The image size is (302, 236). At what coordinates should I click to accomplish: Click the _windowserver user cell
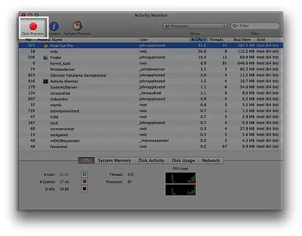pos(152,69)
